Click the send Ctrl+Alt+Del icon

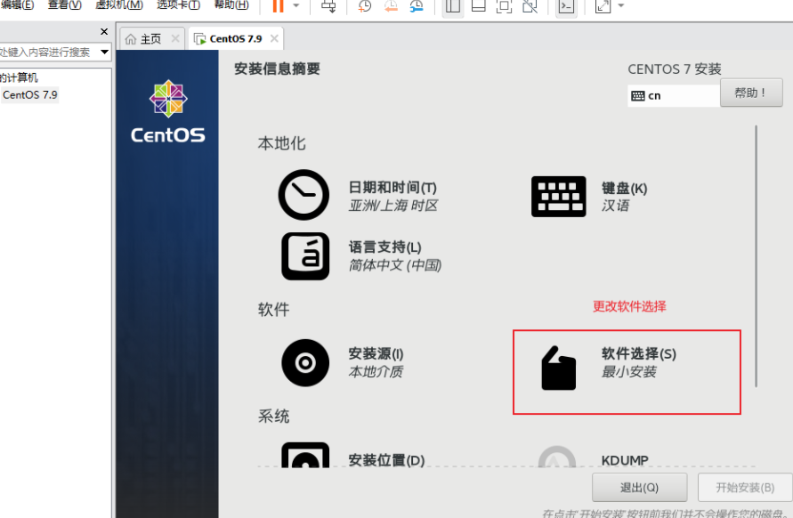pyautogui.click(x=328, y=5)
